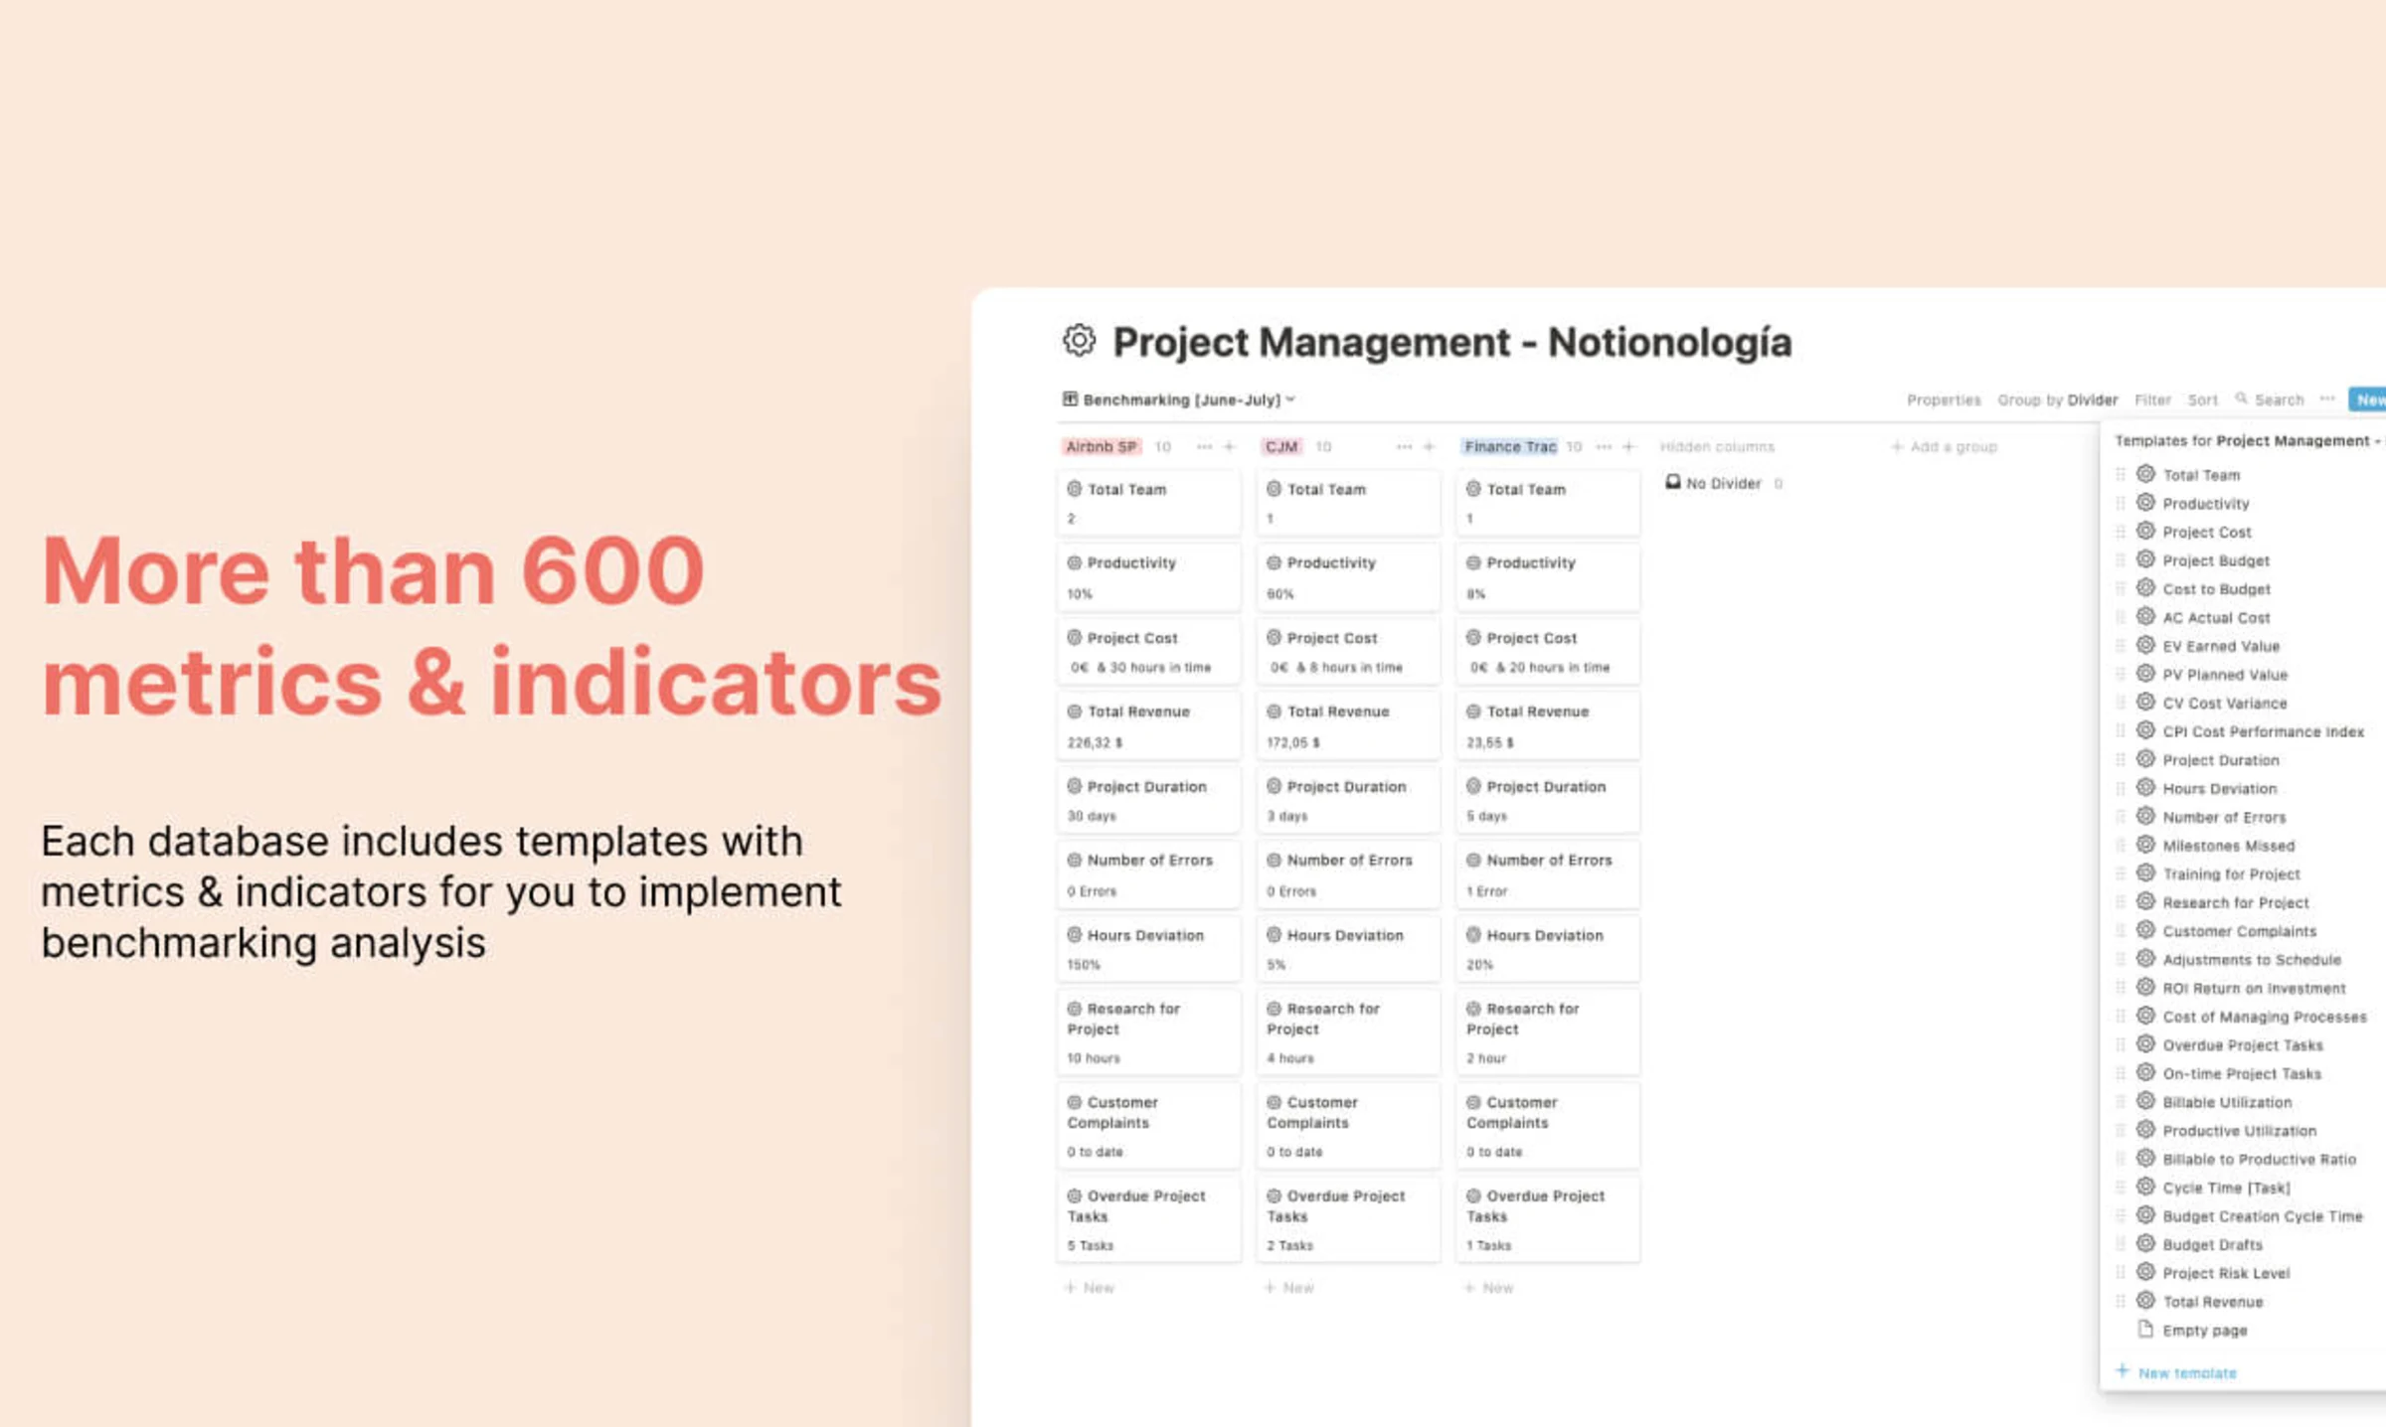Click the blue New button
The width and height of the screenshot is (2386, 1427).
pyautogui.click(x=2371, y=399)
